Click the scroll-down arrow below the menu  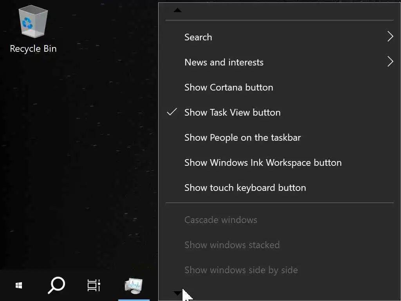(177, 293)
